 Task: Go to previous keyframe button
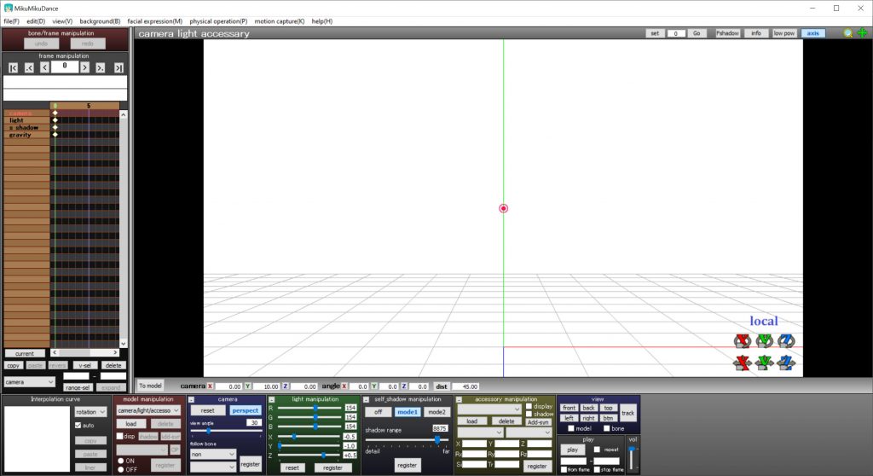29,68
